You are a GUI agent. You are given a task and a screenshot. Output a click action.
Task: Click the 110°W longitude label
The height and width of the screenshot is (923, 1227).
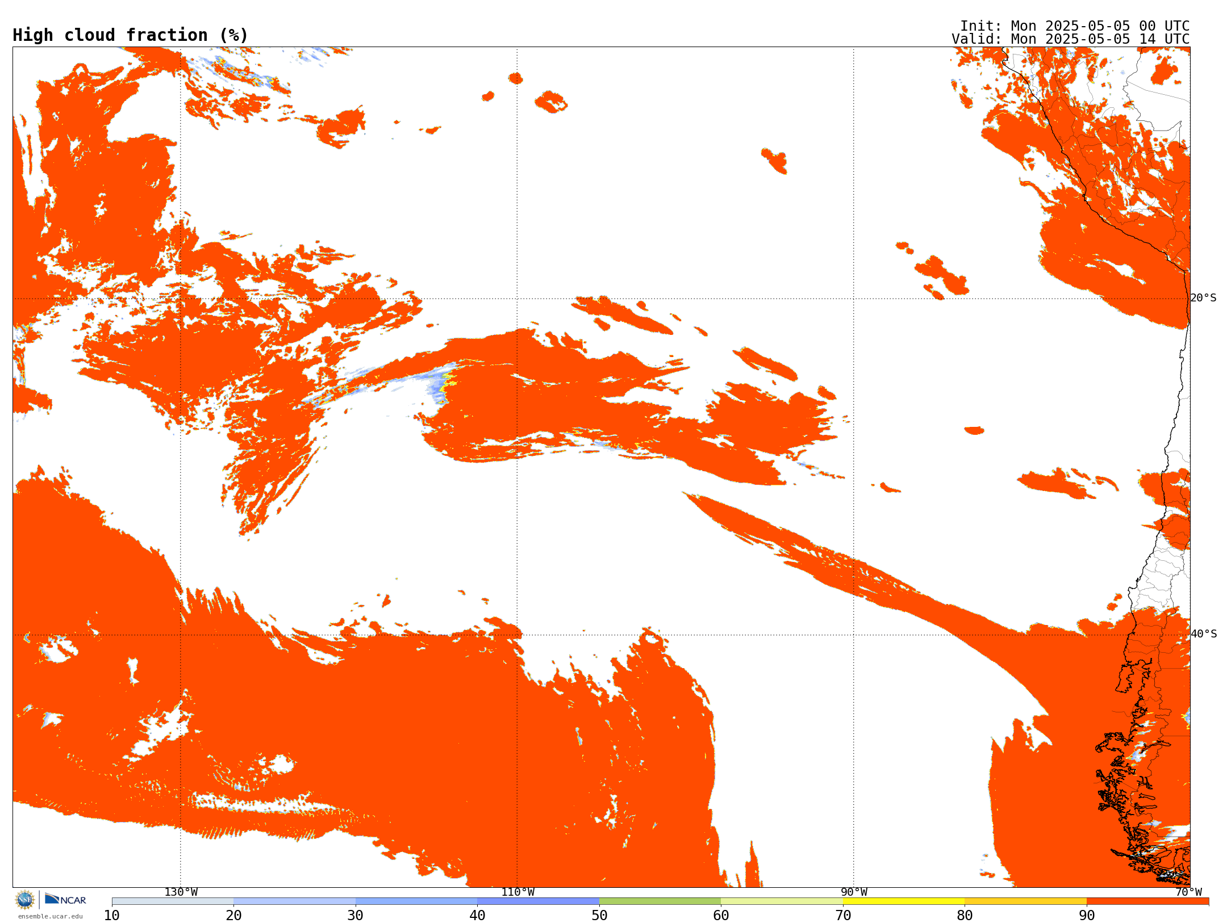[x=517, y=892]
